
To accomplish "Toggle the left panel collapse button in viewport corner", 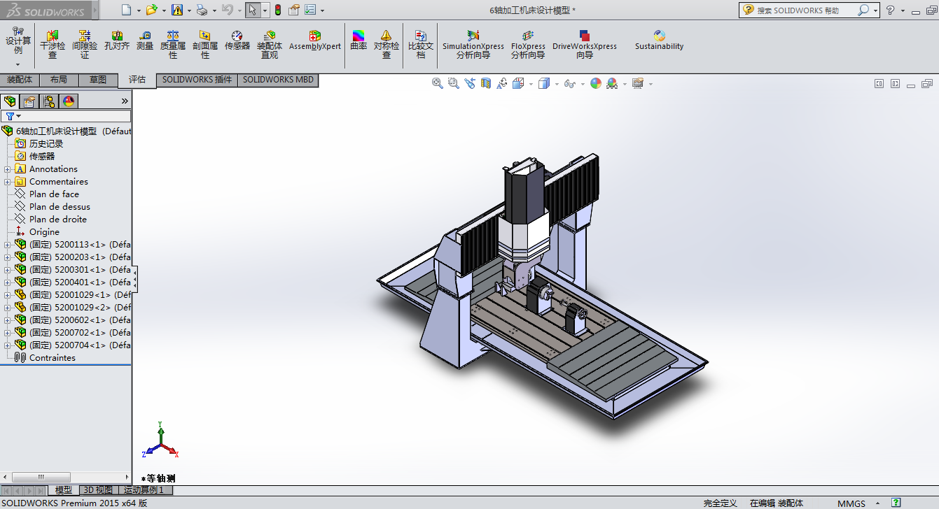I will (x=879, y=84).
